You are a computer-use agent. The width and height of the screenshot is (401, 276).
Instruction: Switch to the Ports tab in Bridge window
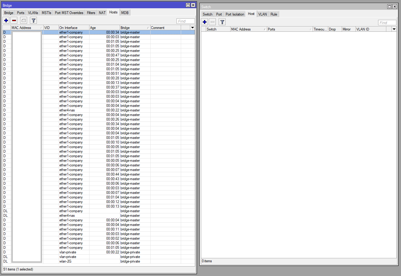pyautogui.click(x=20, y=13)
